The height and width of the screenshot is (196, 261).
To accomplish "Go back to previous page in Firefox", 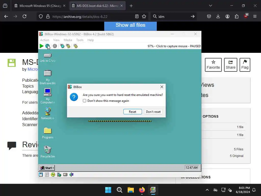I will [6, 16].
